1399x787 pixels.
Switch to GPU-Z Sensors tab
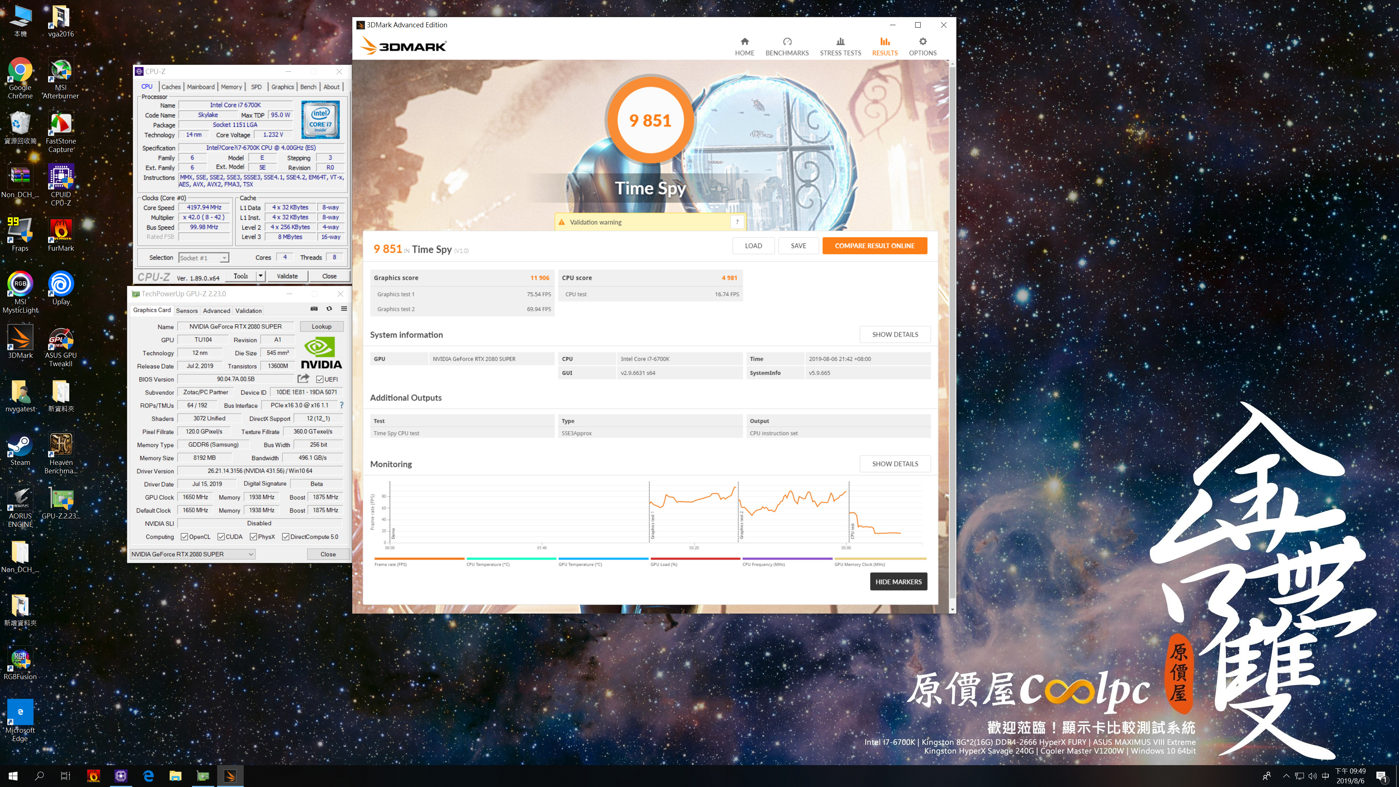pos(187,311)
